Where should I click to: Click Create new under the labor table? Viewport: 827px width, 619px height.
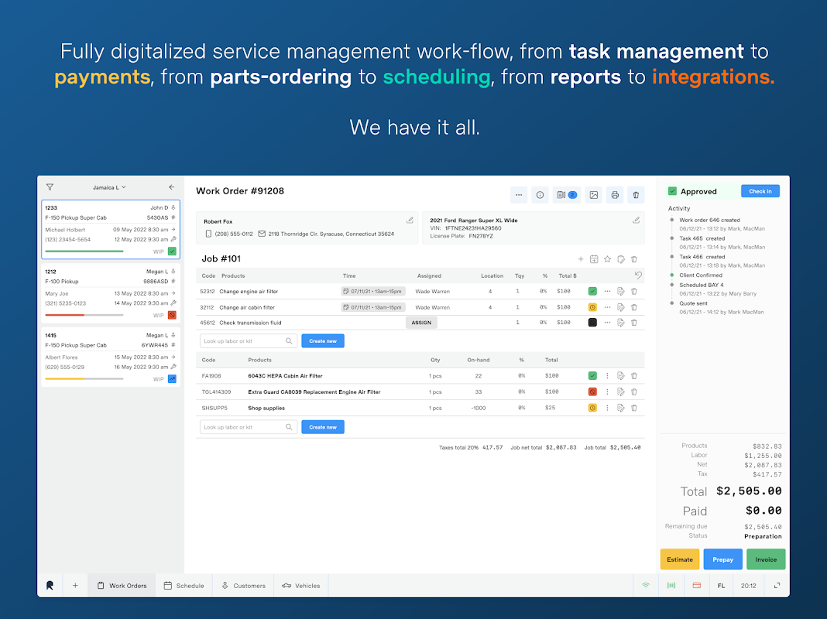coord(323,341)
